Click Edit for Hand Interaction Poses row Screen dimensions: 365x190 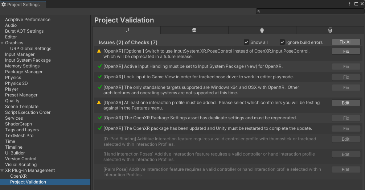[346, 154]
